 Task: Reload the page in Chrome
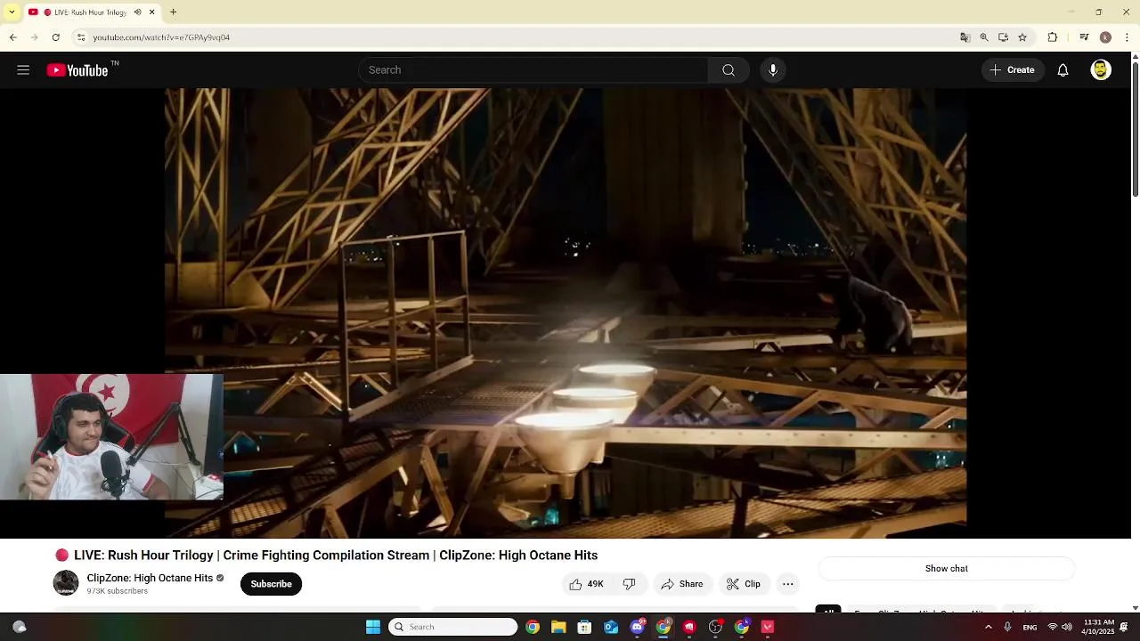(x=55, y=37)
